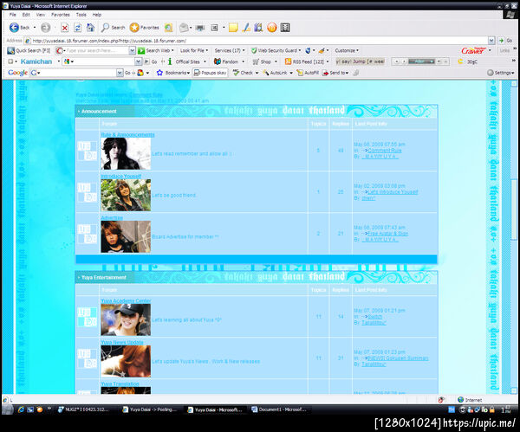
Task: Open the Tools menu
Action: point(81,15)
